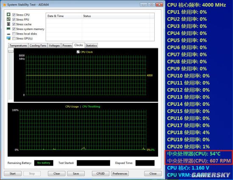Click the AIDA64 flame icon in title bar

pyautogui.click(x=5, y=5)
